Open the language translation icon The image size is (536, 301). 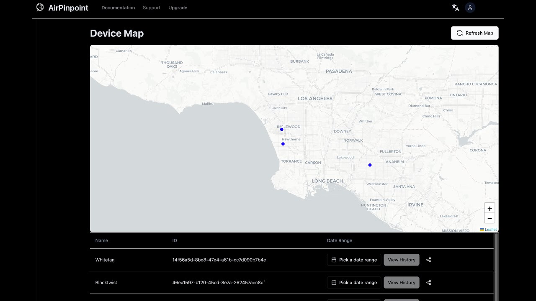coord(456,8)
